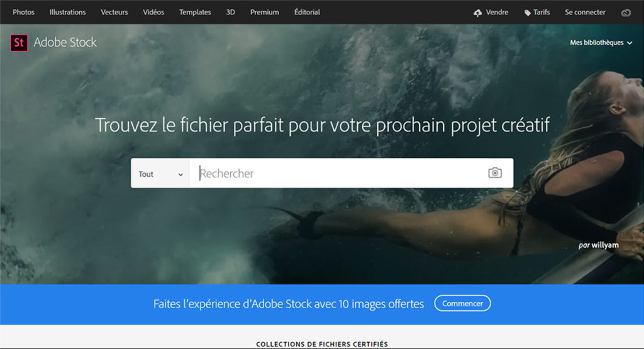Open the Tout category dropdown
Viewport: 644px width, 349px height.
point(160,174)
